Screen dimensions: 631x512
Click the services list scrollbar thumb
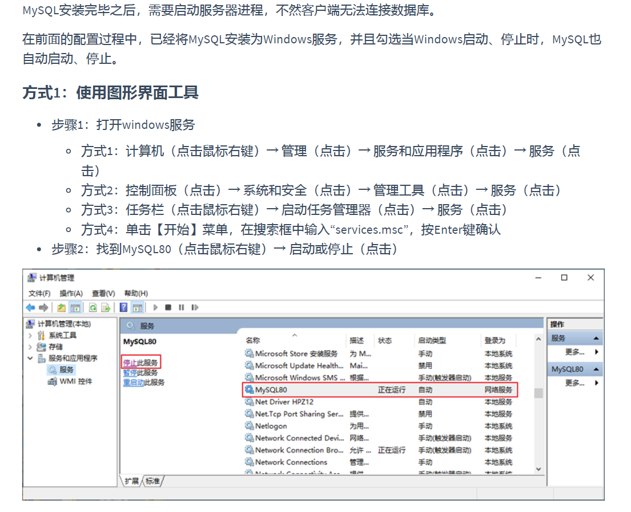pyautogui.click(x=538, y=393)
